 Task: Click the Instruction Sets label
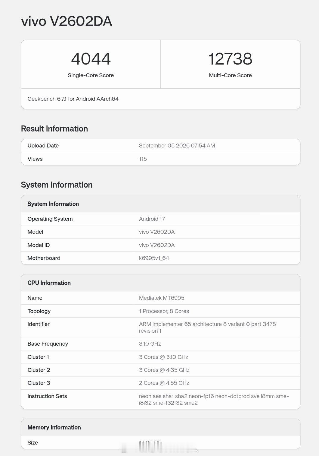[47, 396]
